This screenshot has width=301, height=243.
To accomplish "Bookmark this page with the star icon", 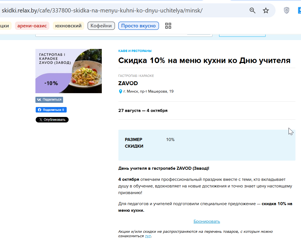I will pos(266,10).
